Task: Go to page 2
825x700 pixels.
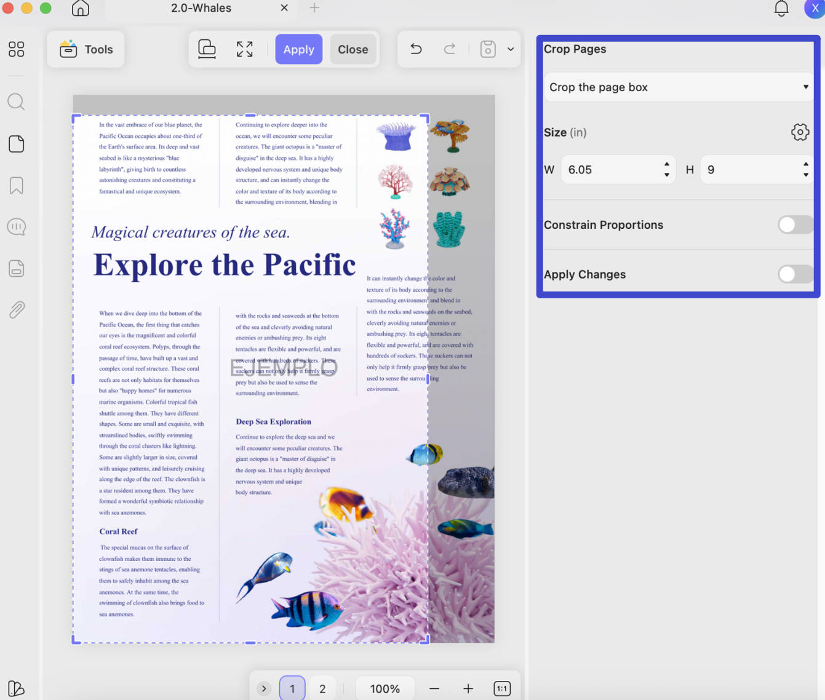Action: [322, 688]
